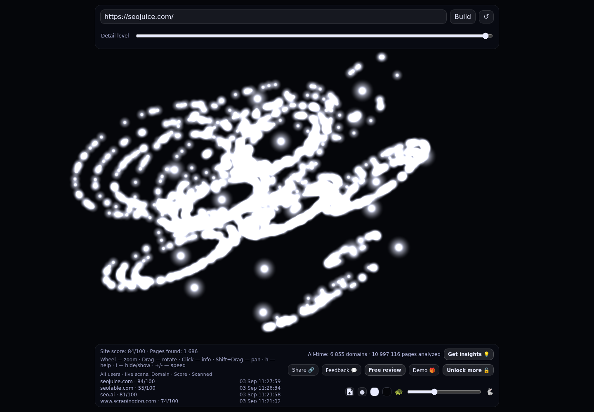Click the reset arrow icon beside Build

[x=486, y=17]
